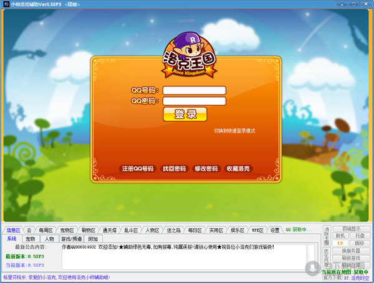The height and width of the screenshot is (283, 374).
Task: Click the announcement box vertical scrollbar
Action: click(x=311, y=257)
